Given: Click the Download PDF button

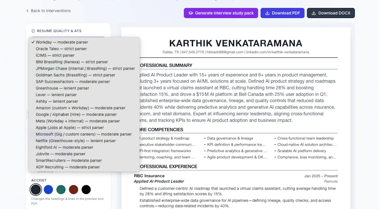Looking at the screenshot, I should 282,13.
